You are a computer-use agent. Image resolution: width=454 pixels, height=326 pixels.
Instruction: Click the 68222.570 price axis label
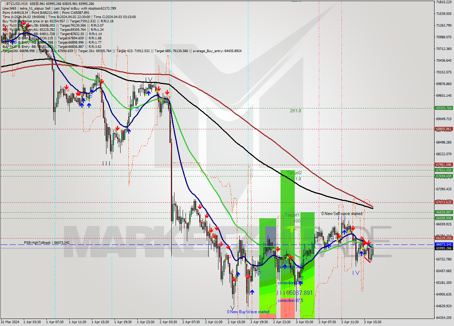coord(443,154)
